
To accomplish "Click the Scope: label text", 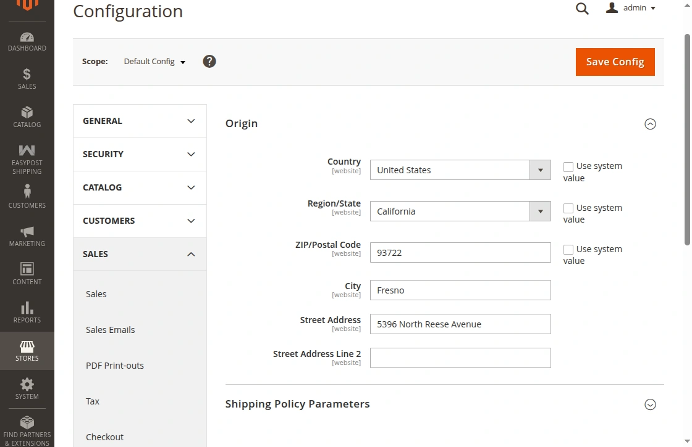I will (95, 62).
